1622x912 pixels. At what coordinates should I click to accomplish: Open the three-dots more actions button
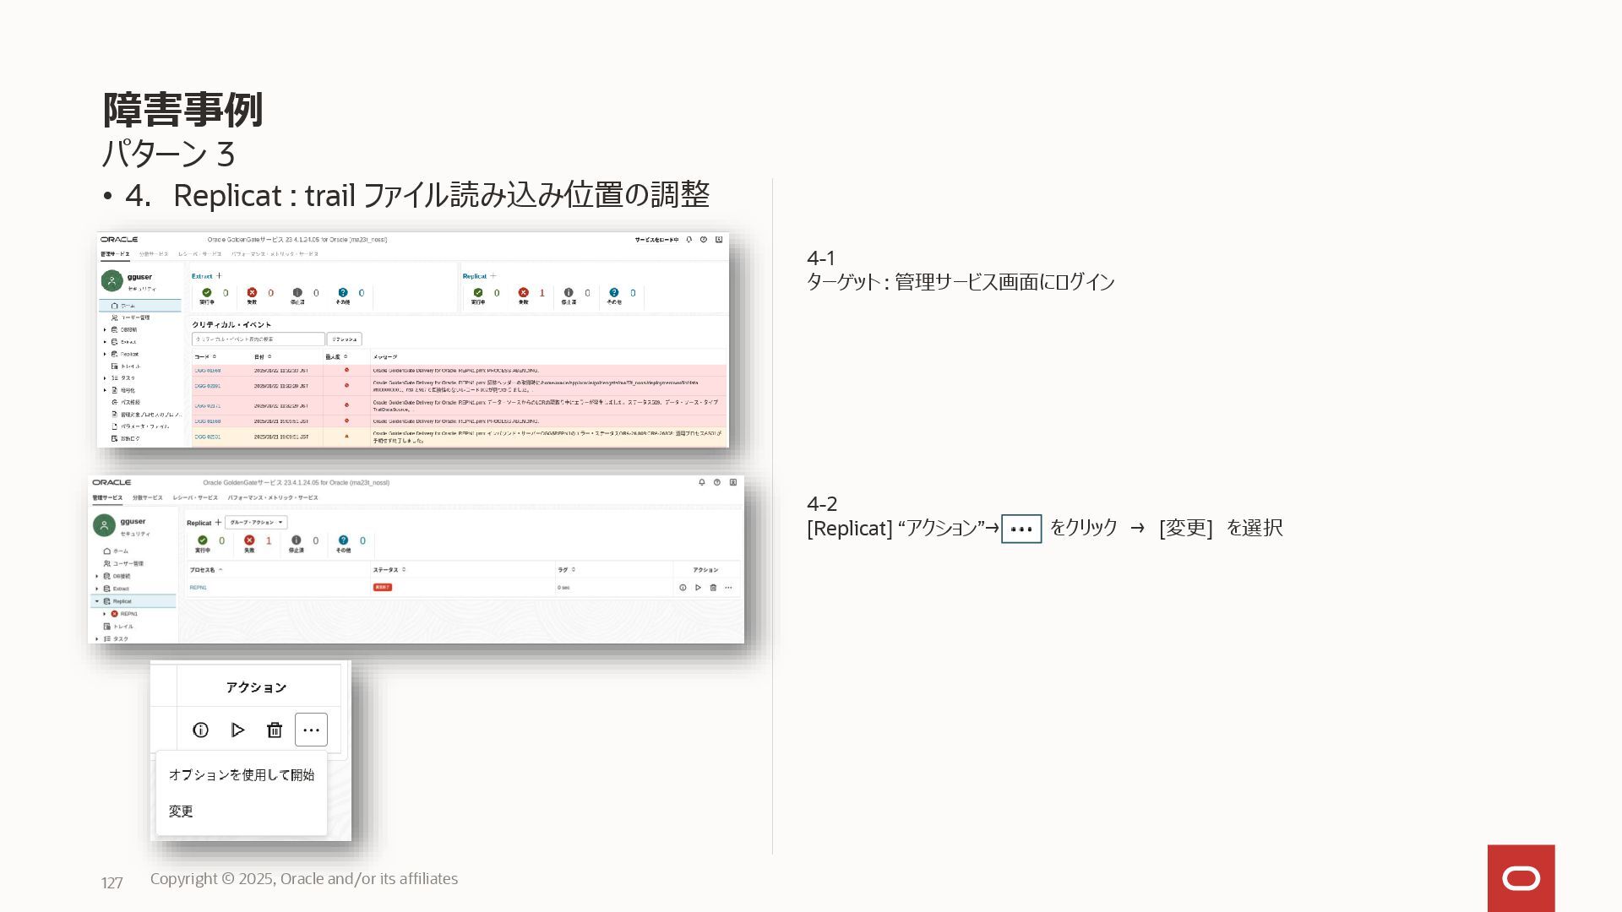click(x=311, y=730)
